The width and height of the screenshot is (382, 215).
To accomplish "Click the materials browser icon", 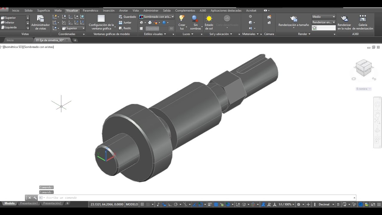I will click(250, 16).
